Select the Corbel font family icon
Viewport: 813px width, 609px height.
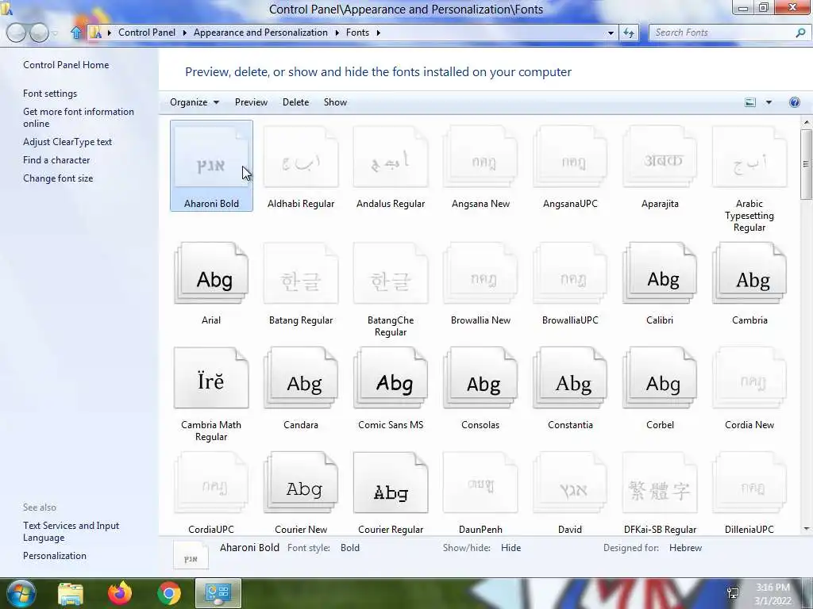click(660, 378)
